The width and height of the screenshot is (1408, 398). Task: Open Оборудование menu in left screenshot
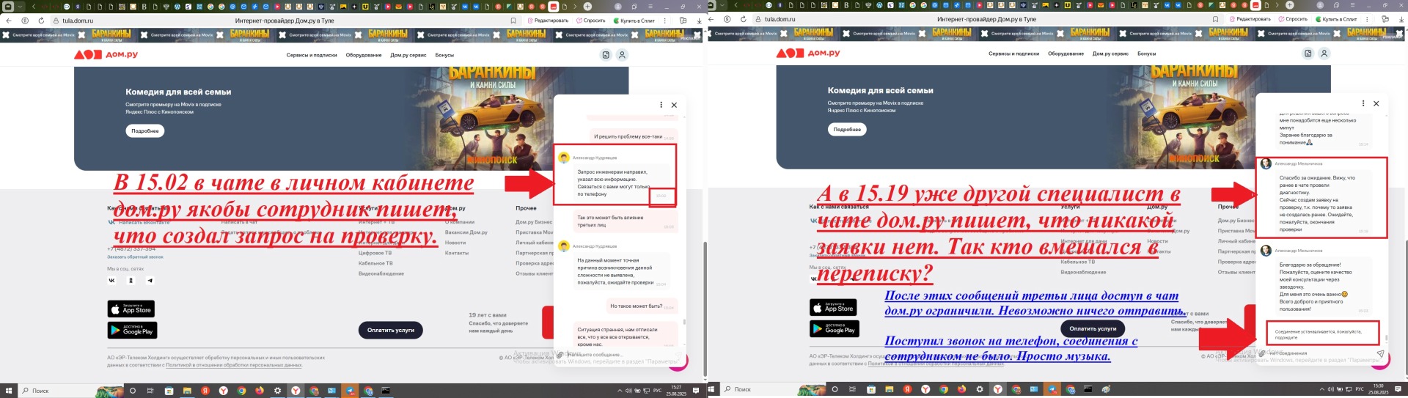(364, 55)
